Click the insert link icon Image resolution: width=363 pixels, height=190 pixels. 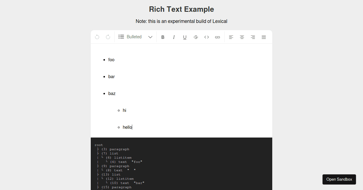tap(217, 37)
